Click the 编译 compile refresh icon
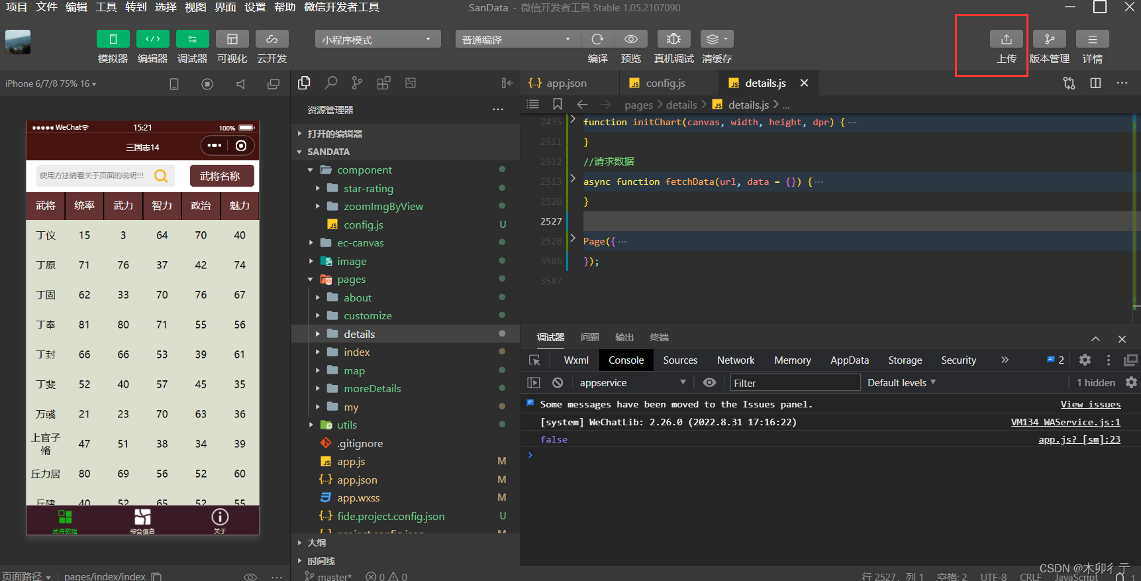 pyautogui.click(x=597, y=39)
